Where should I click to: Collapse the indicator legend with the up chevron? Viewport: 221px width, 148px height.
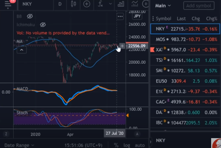[22, 50]
